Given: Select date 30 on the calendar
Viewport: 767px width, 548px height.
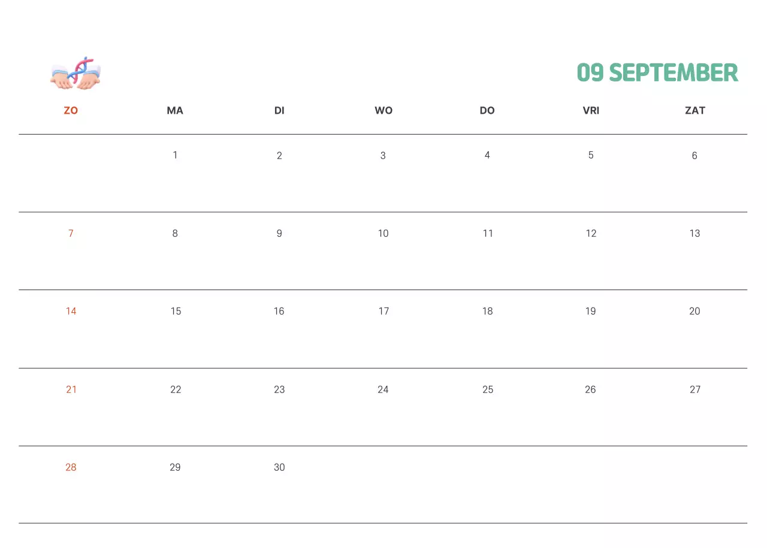Looking at the screenshot, I should point(279,467).
